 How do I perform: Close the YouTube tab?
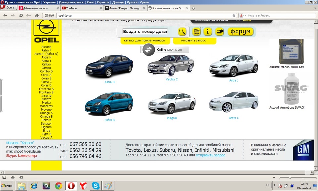point(101,8)
